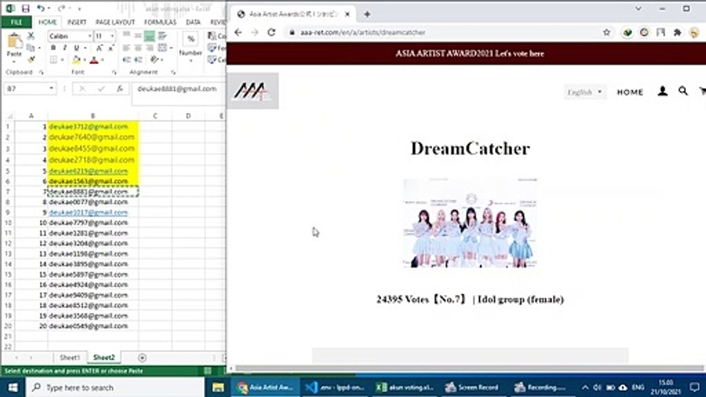Click the formula bar Enter checkmark
This screenshot has width=706, height=397.
[101, 88]
